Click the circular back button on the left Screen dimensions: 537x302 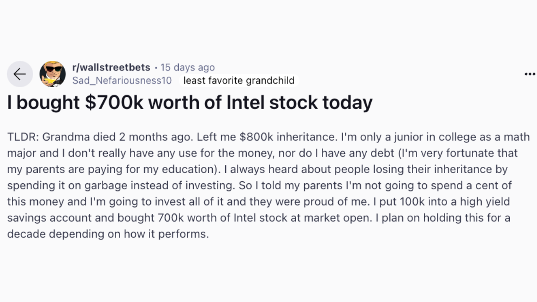(x=20, y=74)
